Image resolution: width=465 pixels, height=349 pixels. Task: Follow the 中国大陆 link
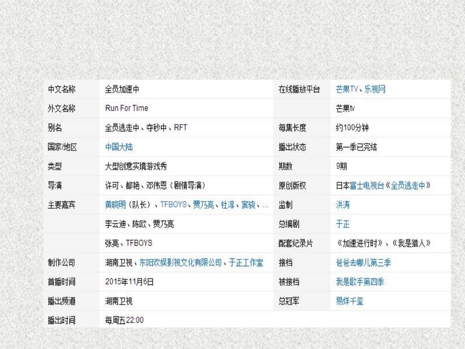tap(119, 147)
